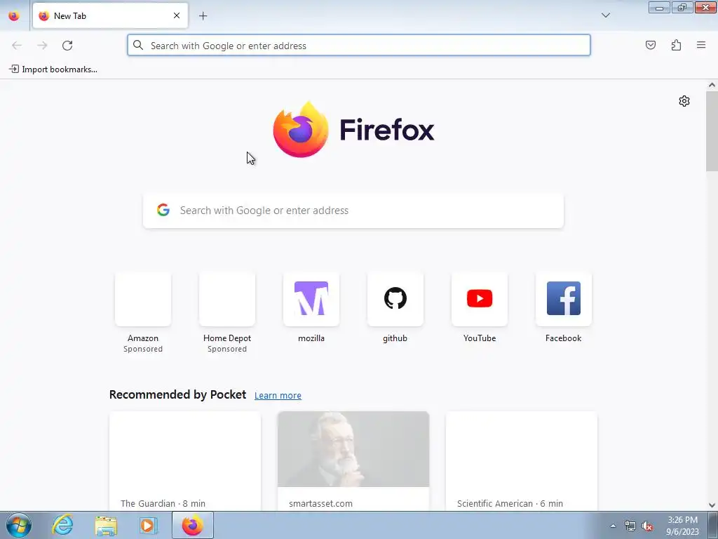Viewport: 718px width, 539px height.
Task: Open muted volume tray icon
Action: 647,526
